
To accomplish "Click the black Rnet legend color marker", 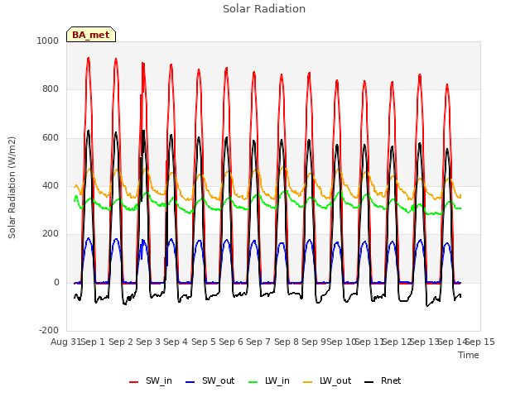I will point(369,382).
